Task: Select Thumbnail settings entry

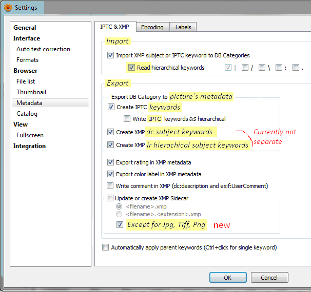Action: click(31, 92)
